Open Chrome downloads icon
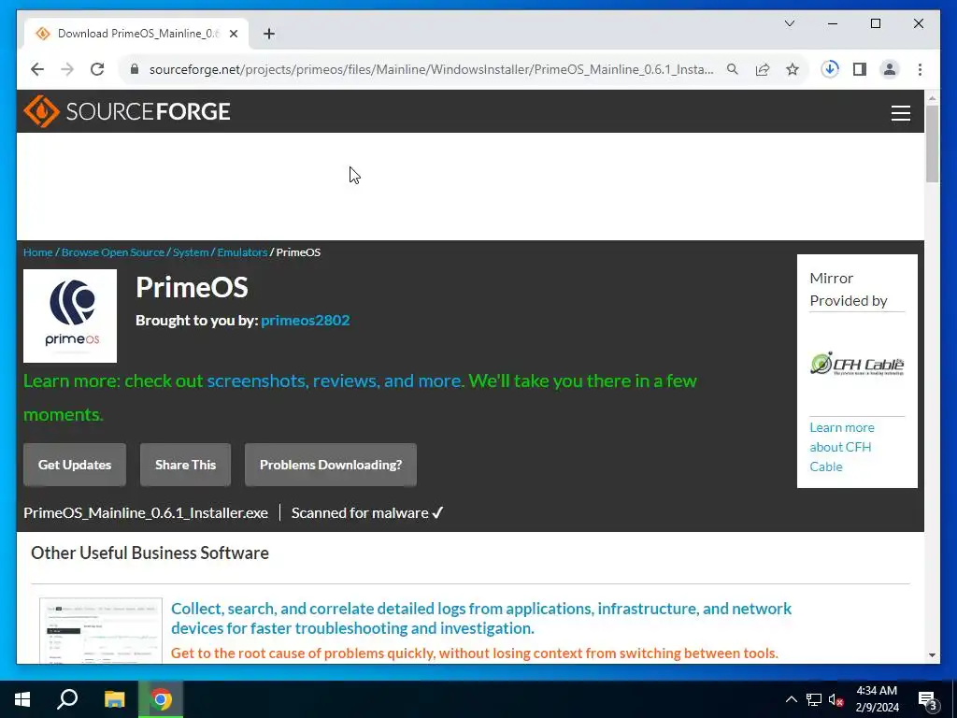The height and width of the screenshot is (718, 957). pyautogui.click(x=830, y=69)
